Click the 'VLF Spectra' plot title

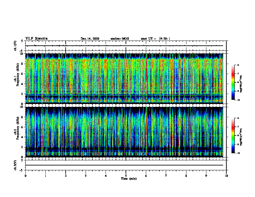(36, 39)
